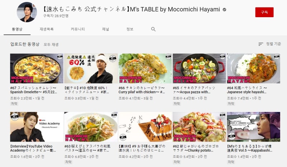Image resolution: width=287 pixels, height=167 pixels.
Task: Open the #67 Spanish Omelette video thumbnail
Action: click(x=37, y=68)
